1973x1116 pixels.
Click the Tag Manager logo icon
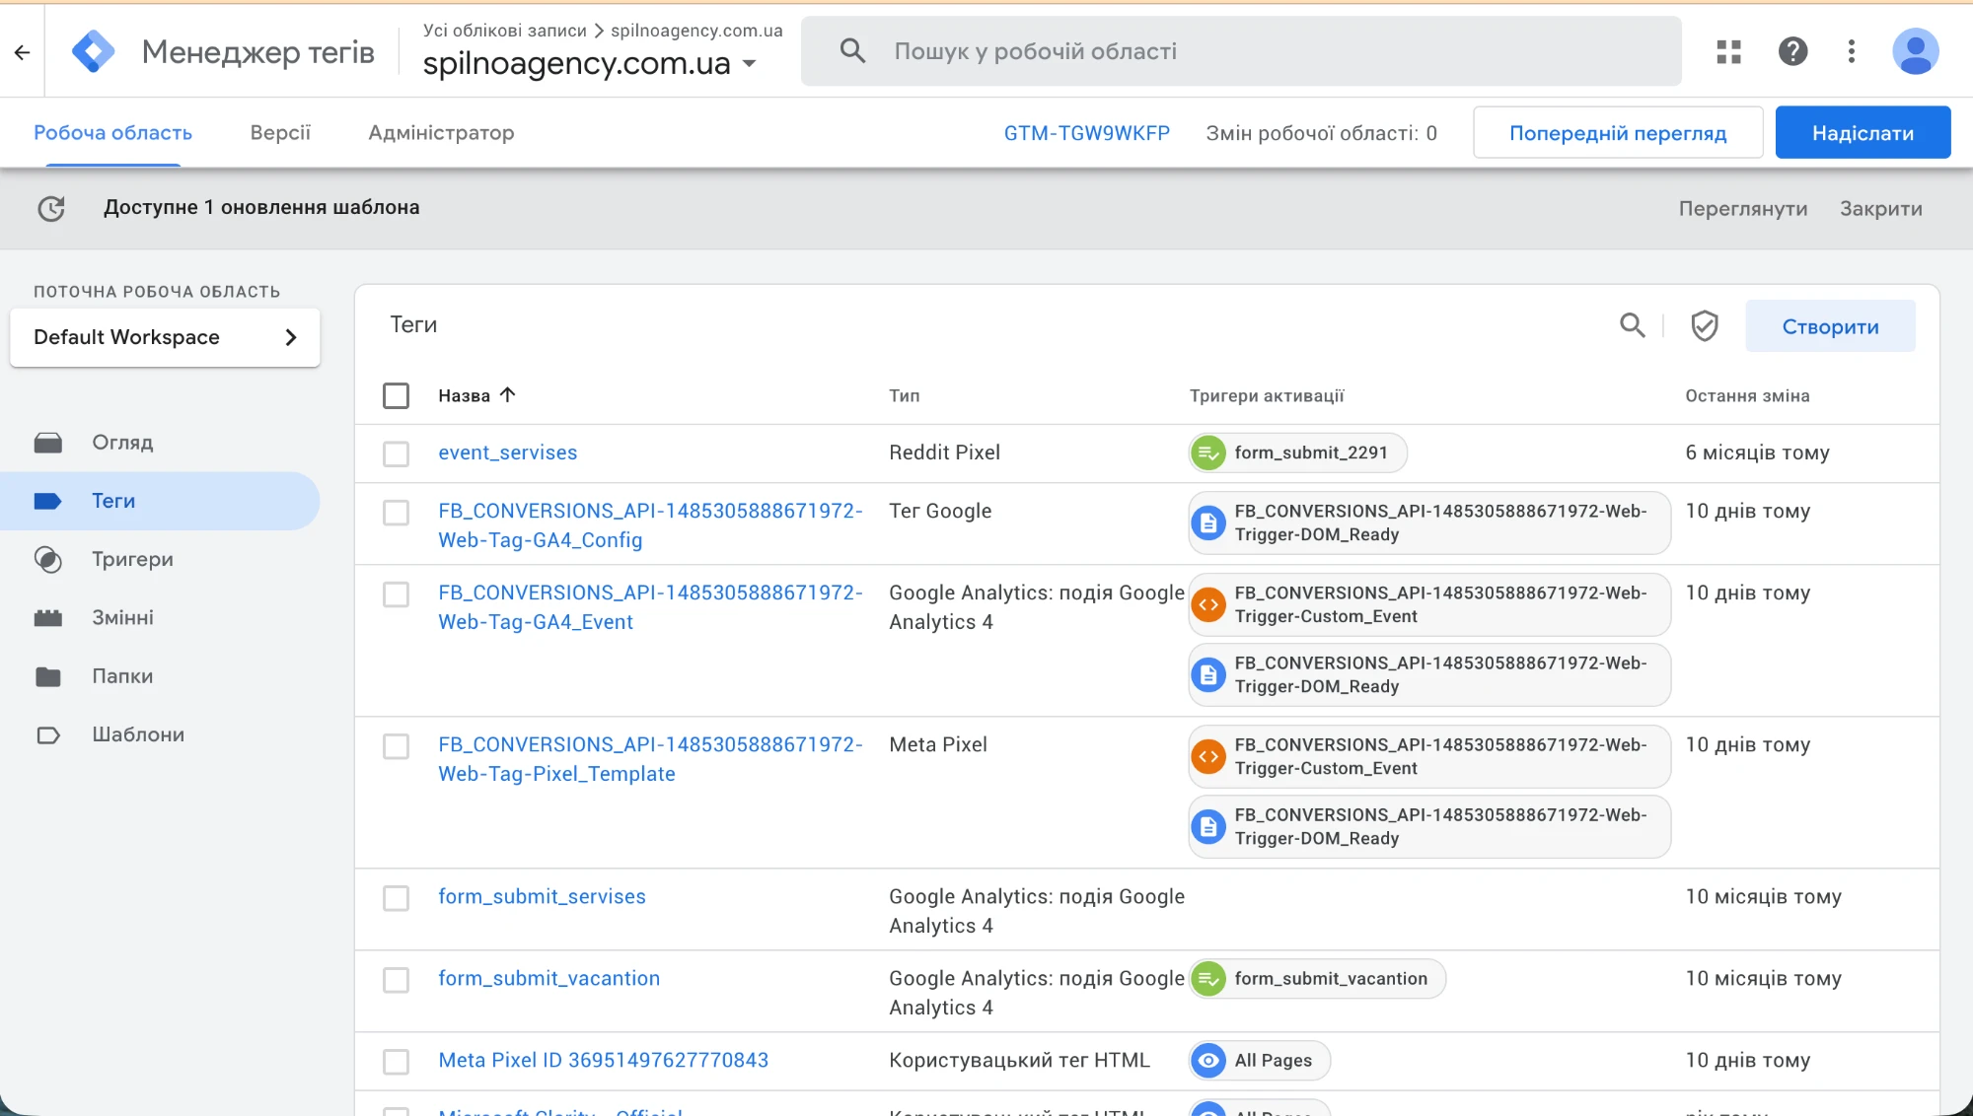pos(94,51)
